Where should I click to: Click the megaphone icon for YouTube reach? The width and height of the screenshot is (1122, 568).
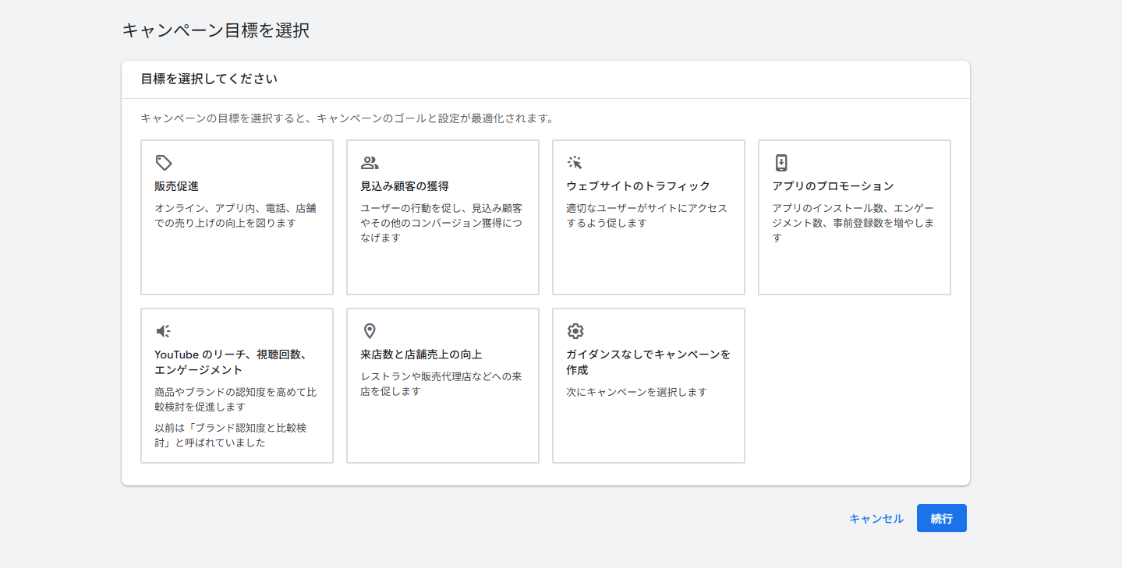[164, 331]
